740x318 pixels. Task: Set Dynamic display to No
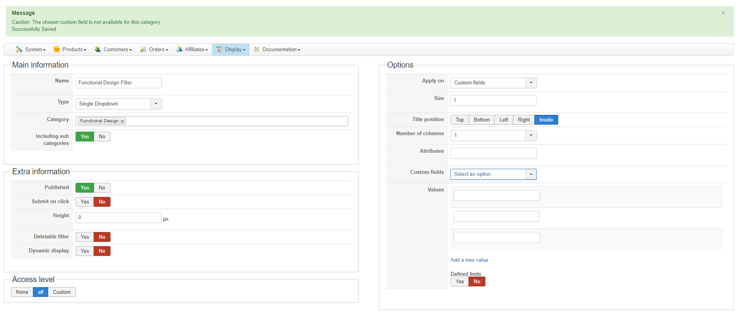click(x=102, y=251)
